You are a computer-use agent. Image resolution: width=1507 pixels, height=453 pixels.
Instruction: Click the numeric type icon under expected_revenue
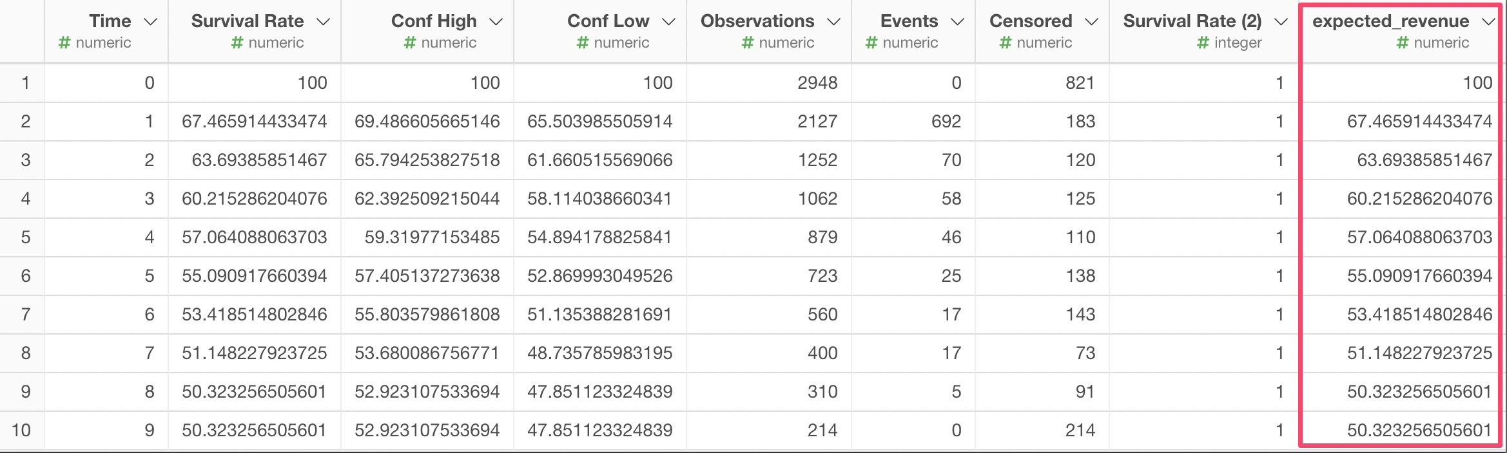click(x=1403, y=43)
